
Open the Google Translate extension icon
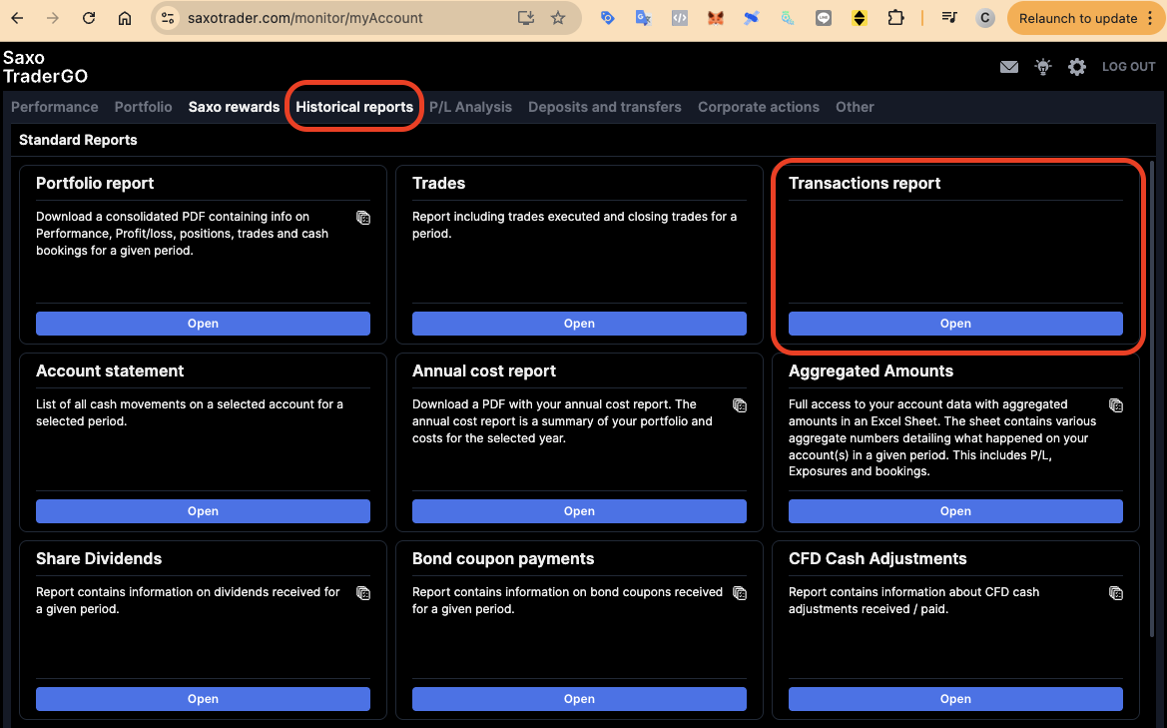[x=643, y=18]
